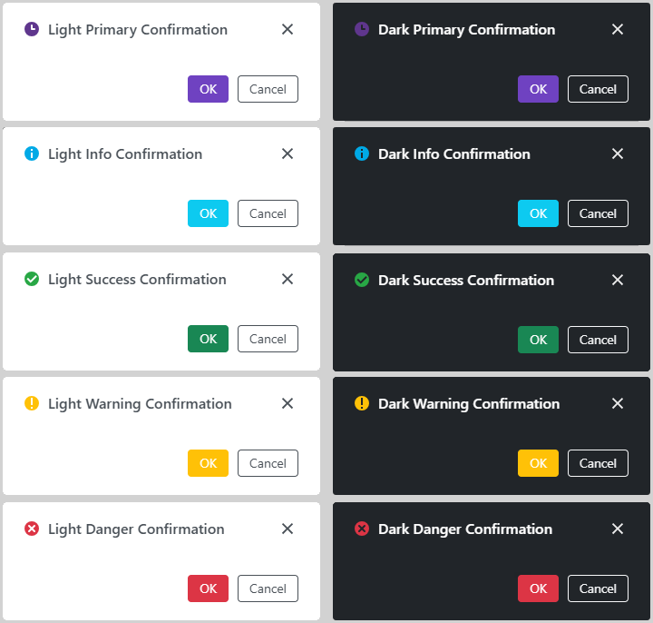
Task: Cancel the Dark Success Confirmation dialog
Action: [x=598, y=340]
